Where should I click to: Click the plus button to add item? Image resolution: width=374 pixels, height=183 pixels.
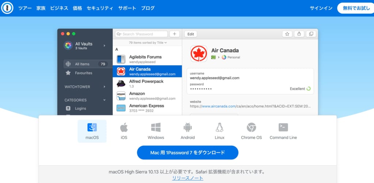pyautogui.click(x=175, y=34)
